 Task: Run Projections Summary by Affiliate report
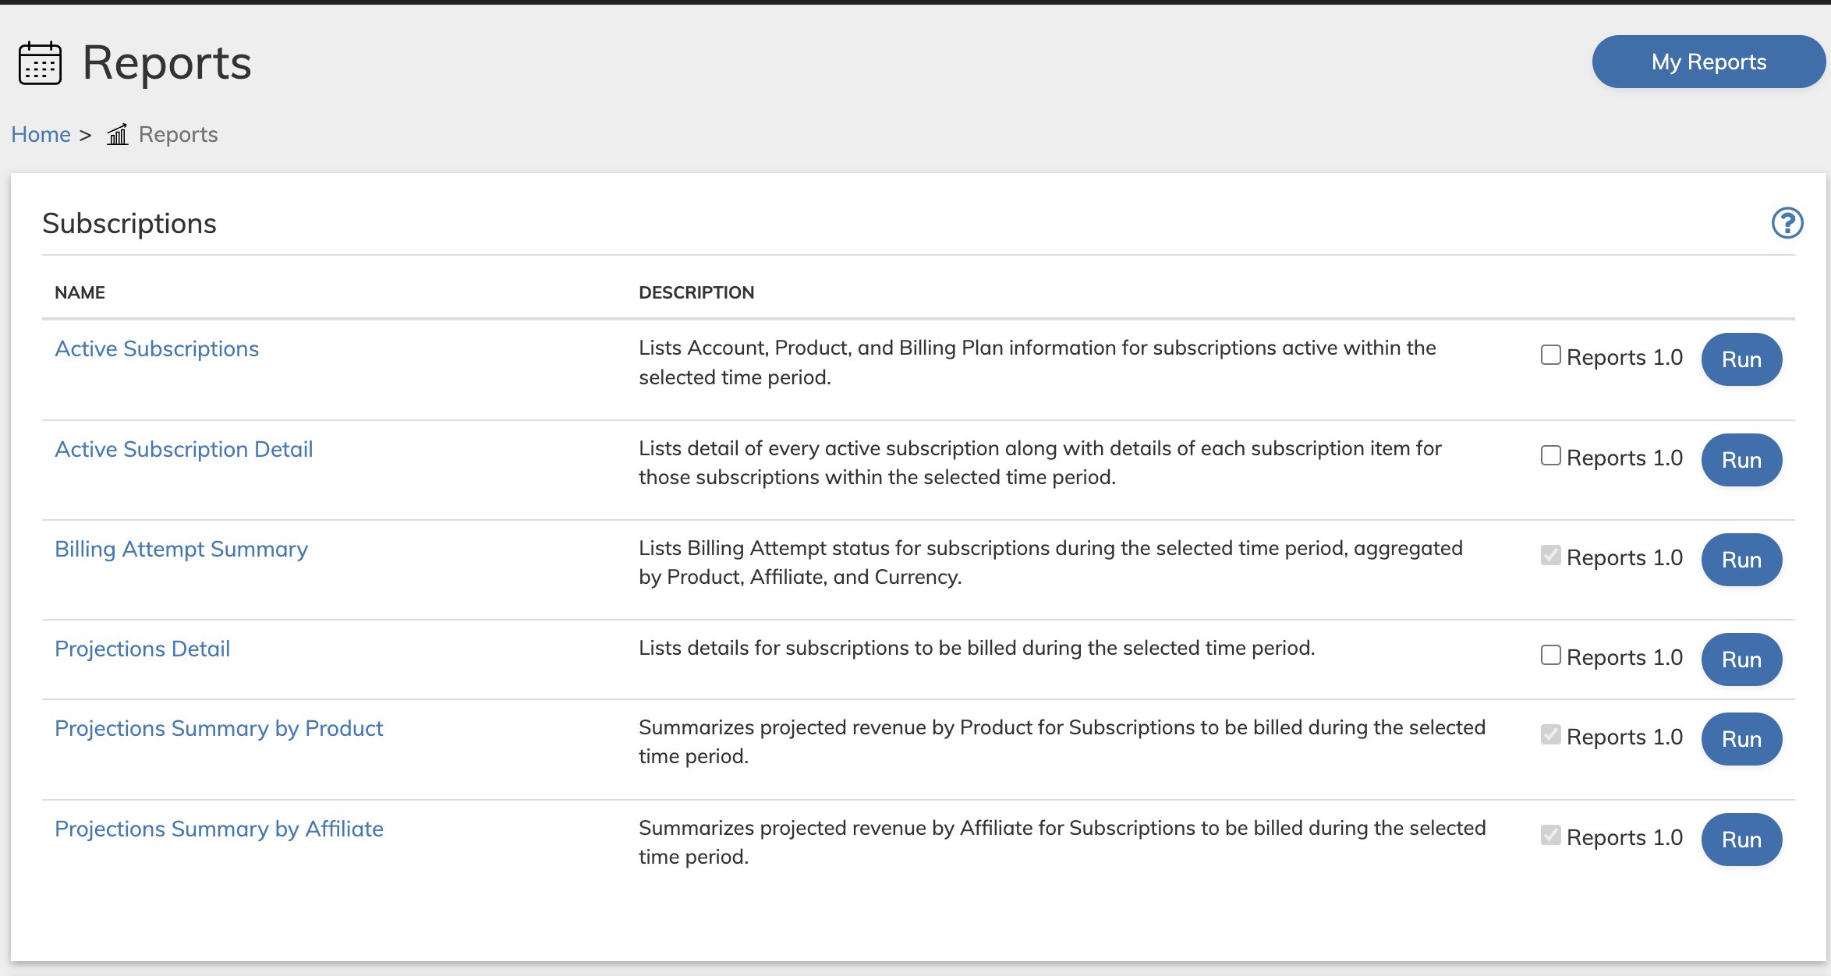click(x=1741, y=840)
